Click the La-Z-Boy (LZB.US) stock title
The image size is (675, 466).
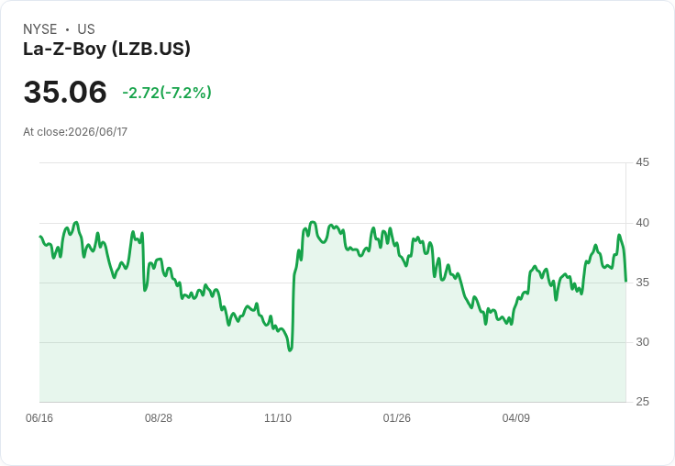[x=106, y=49]
